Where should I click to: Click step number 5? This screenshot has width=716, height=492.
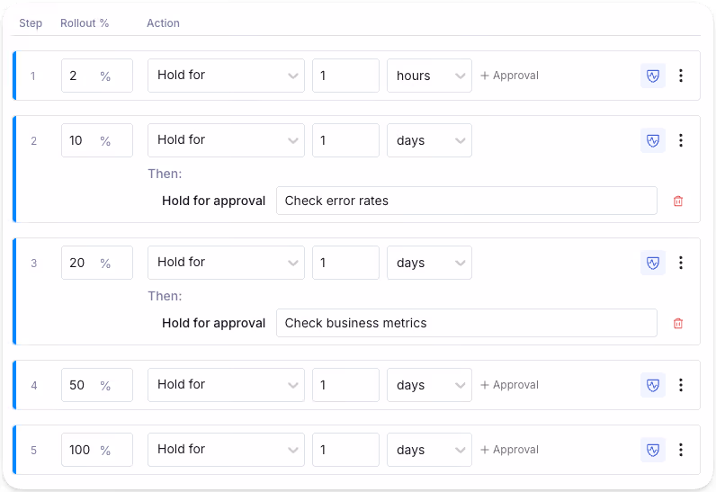pos(33,451)
